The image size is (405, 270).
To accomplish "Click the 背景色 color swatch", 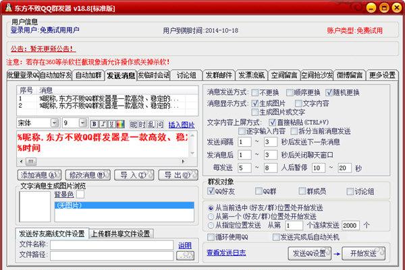I will coord(80,194).
